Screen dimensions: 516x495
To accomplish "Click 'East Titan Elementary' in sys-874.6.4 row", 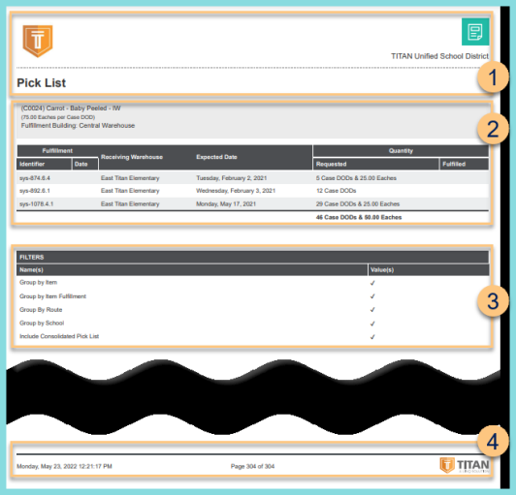I will (130, 178).
